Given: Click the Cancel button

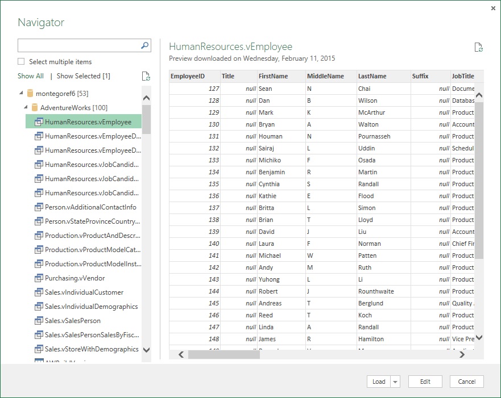Looking at the screenshot, I should pyautogui.click(x=466, y=382).
